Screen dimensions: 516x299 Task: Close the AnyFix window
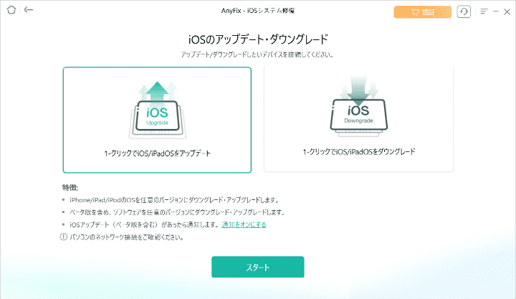[507, 12]
